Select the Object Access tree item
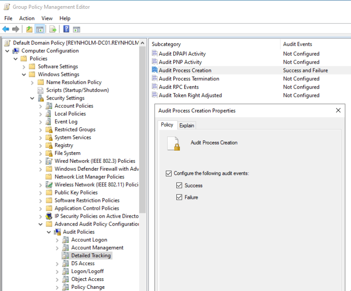This screenshot has width=351, height=291. [87, 279]
